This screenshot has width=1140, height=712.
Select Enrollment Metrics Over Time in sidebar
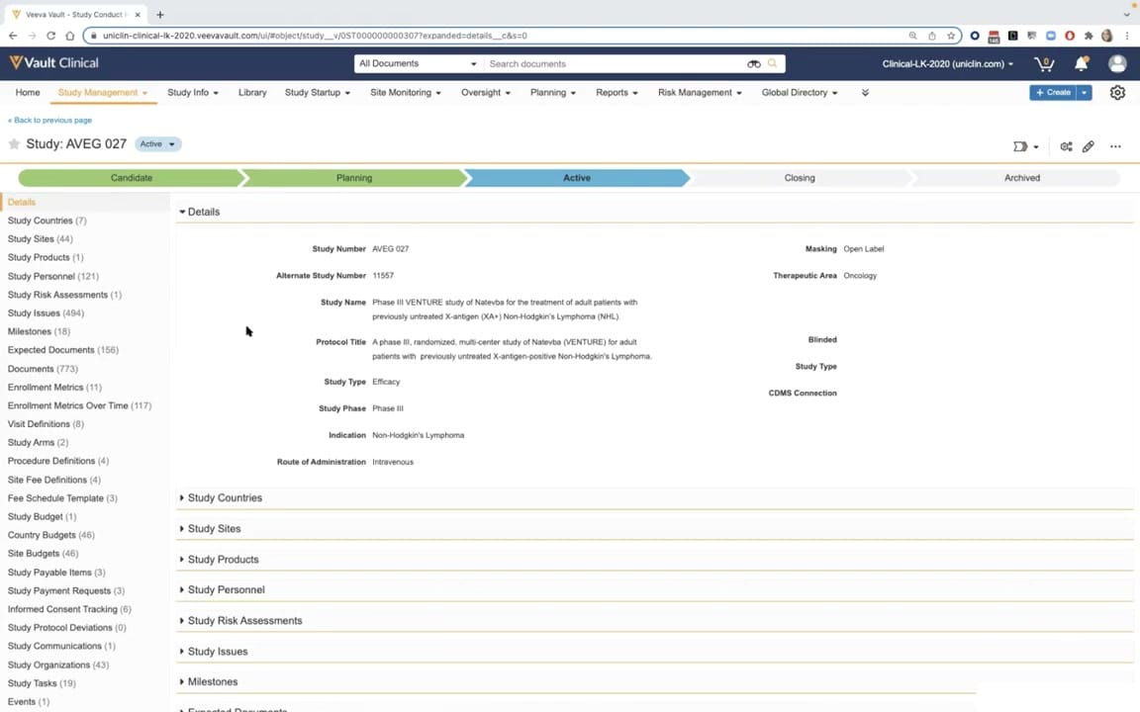(79, 406)
